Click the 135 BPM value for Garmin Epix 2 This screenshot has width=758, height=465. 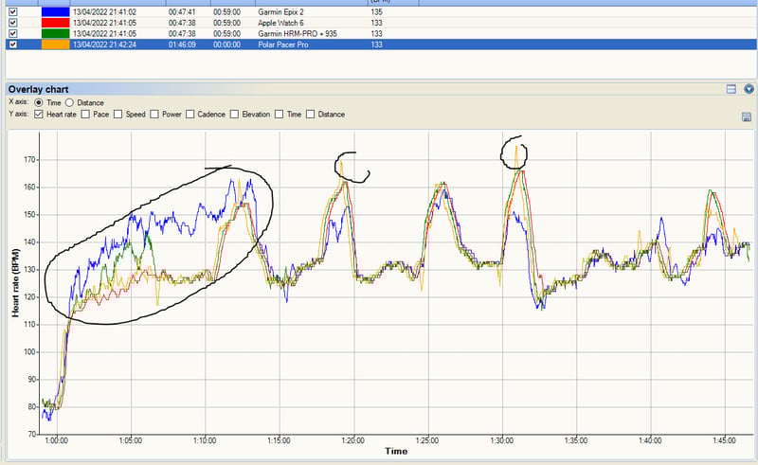click(376, 11)
